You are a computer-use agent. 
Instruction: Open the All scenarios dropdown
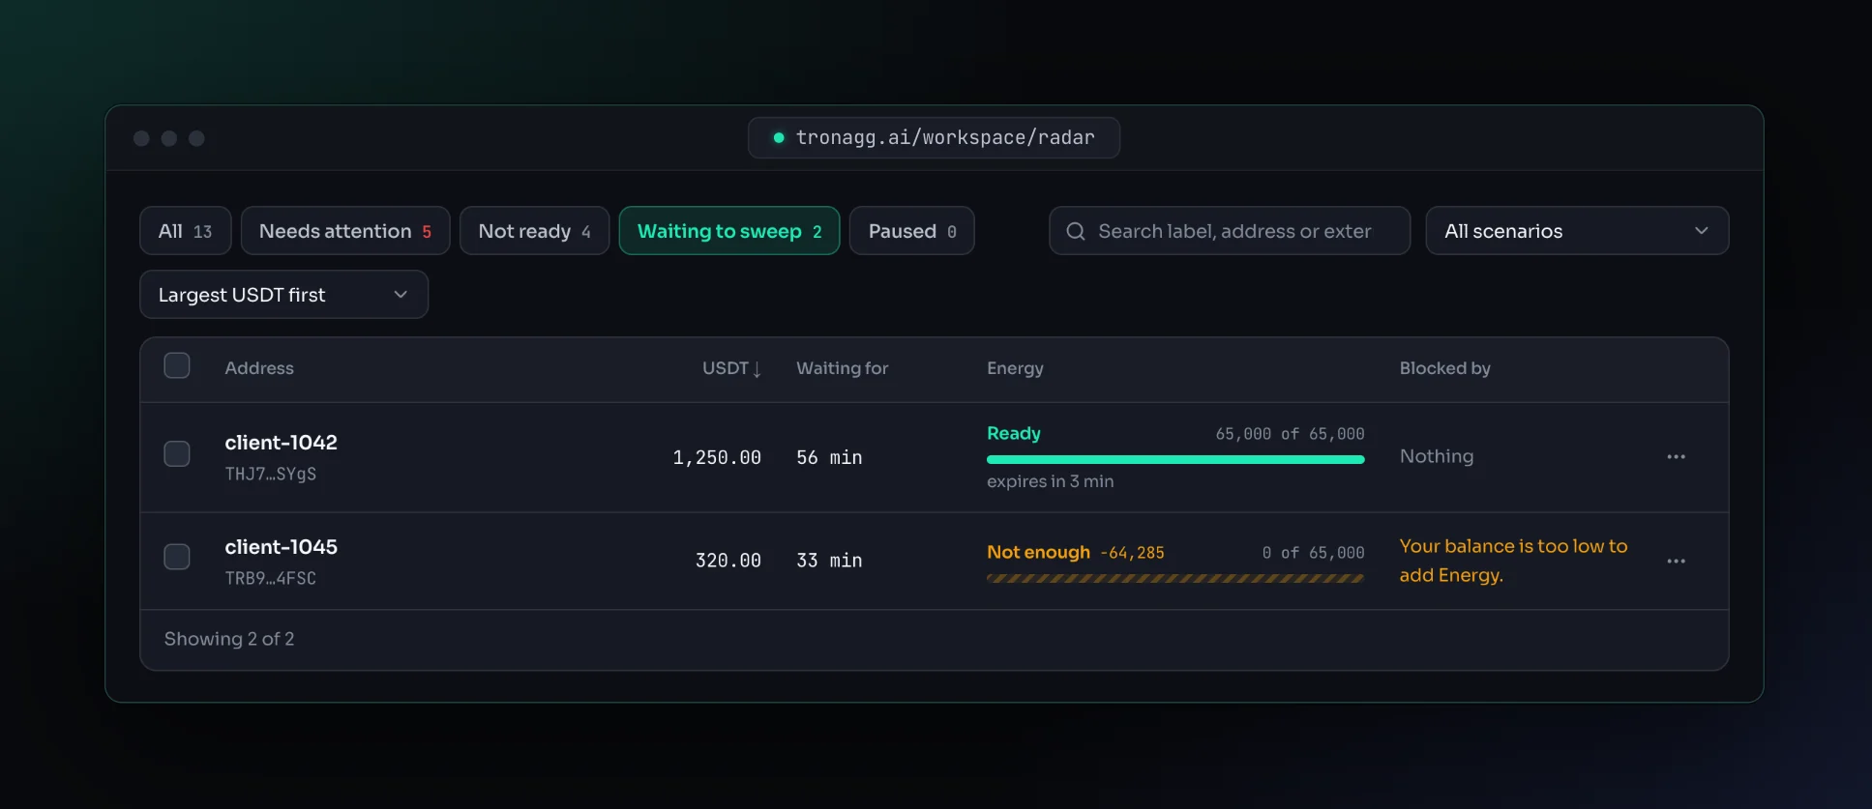[x=1577, y=231]
